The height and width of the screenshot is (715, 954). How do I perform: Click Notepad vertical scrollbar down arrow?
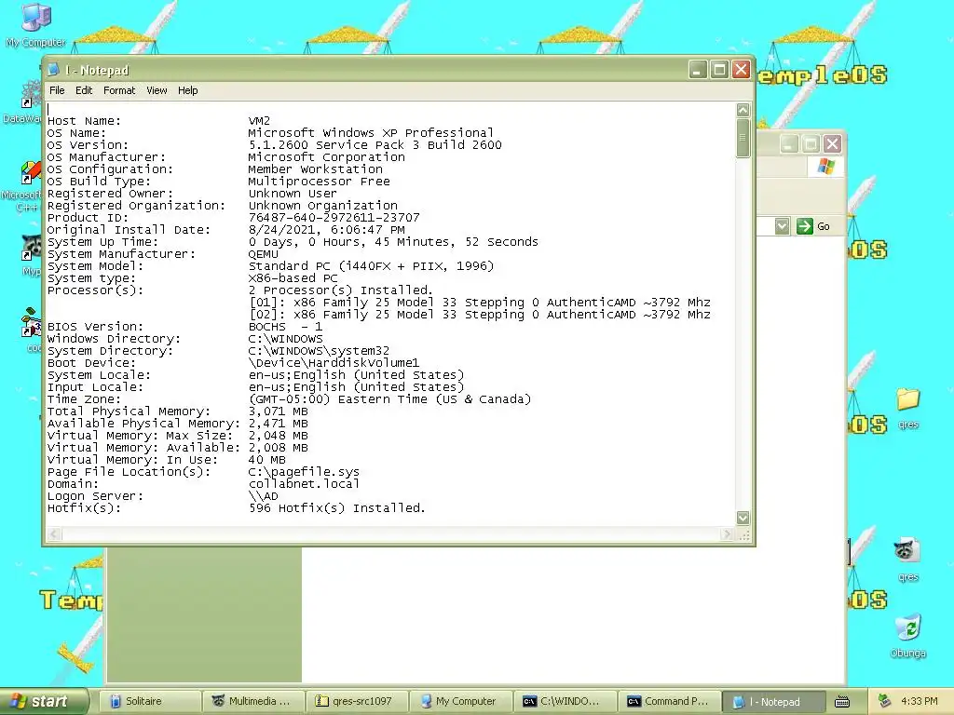pos(743,518)
